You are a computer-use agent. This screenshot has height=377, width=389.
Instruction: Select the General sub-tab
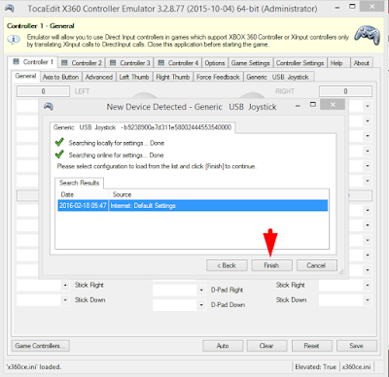point(25,76)
